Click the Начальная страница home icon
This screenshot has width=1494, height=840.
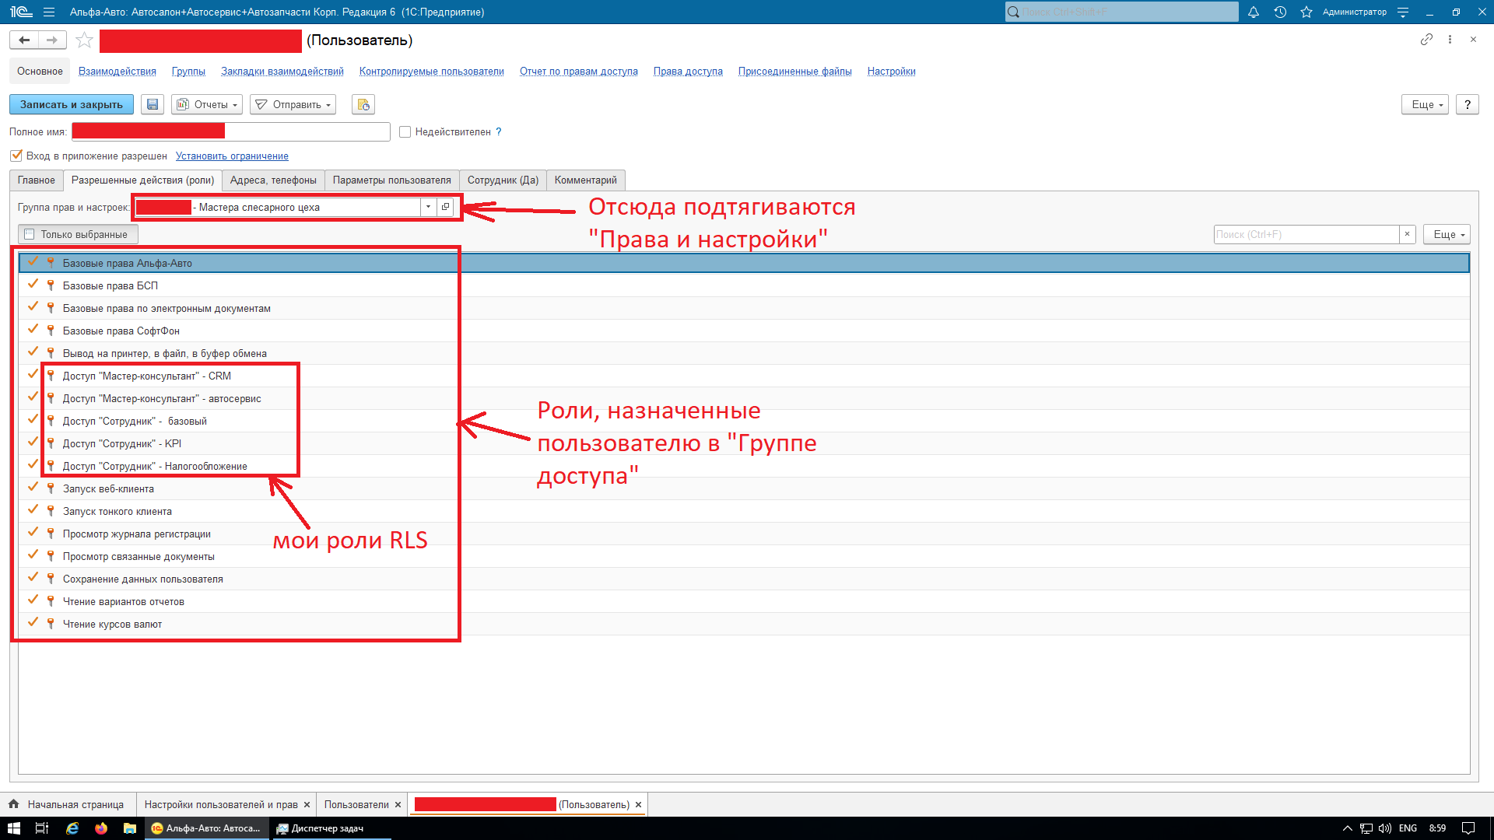(14, 804)
